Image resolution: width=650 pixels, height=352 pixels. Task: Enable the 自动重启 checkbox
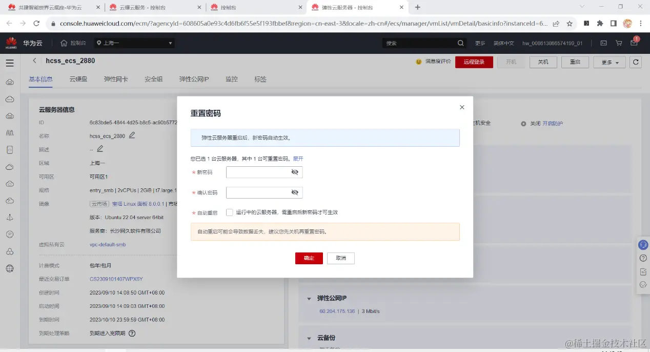click(229, 212)
